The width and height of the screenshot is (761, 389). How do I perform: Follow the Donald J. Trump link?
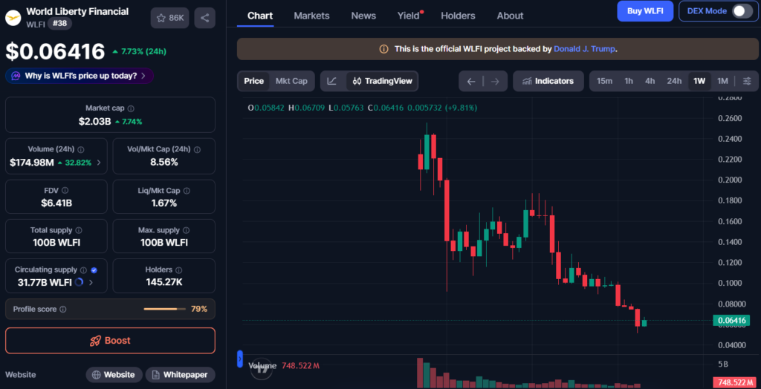click(x=585, y=49)
